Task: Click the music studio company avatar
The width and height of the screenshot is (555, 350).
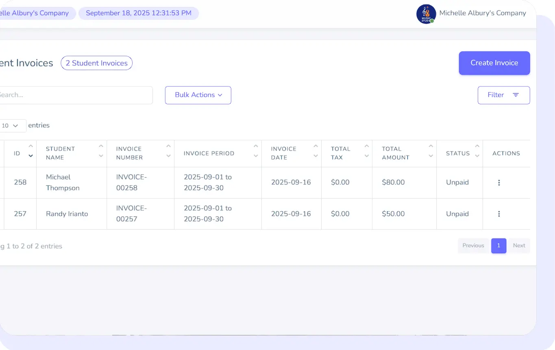Action: pyautogui.click(x=426, y=14)
